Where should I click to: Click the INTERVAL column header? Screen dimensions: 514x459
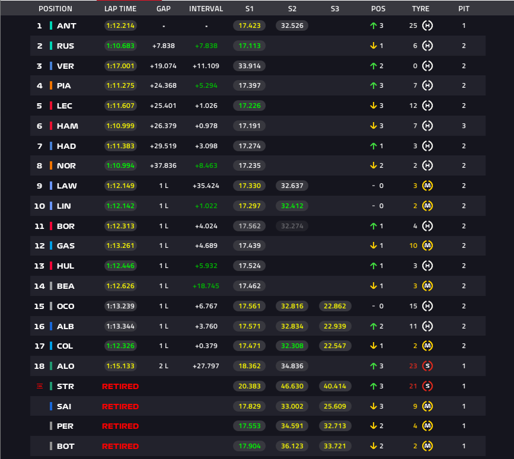coord(206,9)
